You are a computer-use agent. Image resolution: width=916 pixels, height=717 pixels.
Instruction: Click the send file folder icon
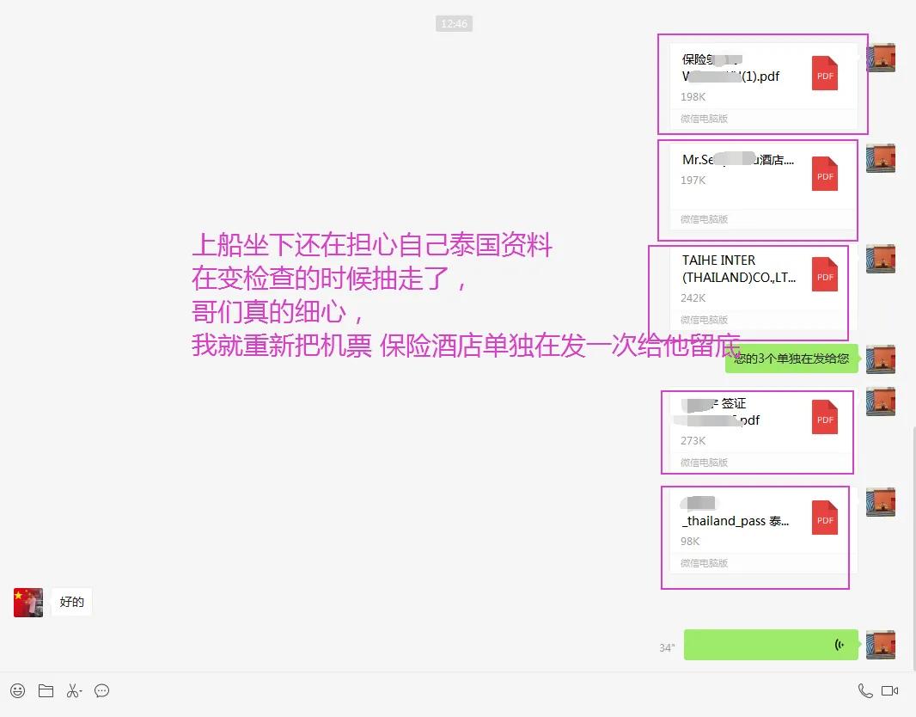tap(46, 690)
